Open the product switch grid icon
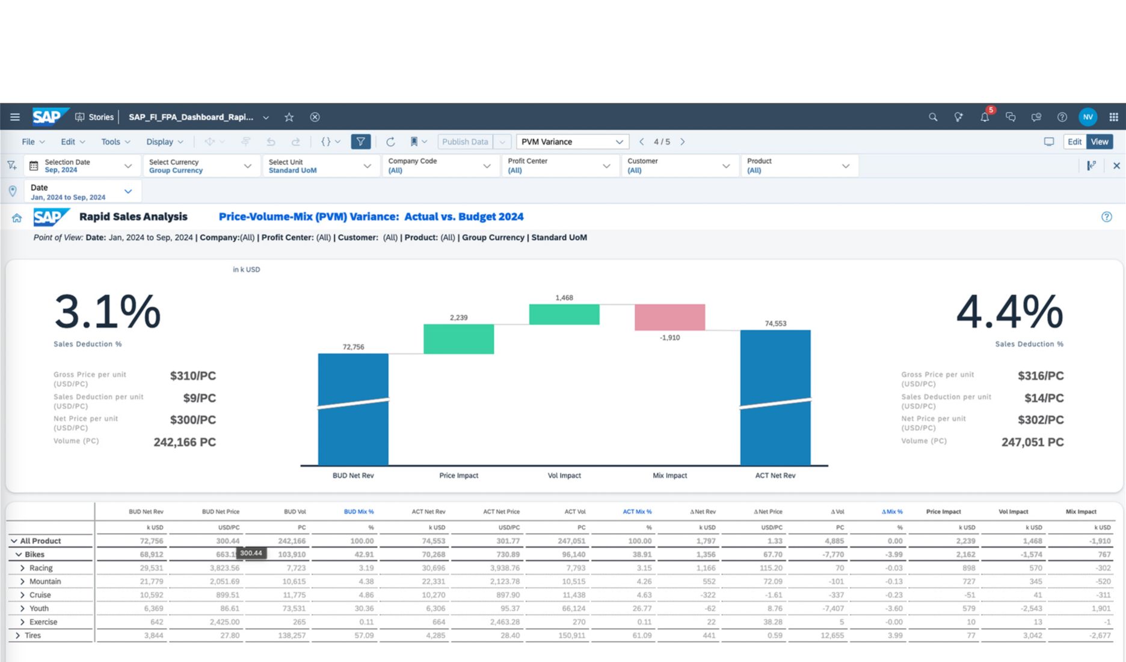The width and height of the screenshot is (1126, 662). coord(1113,117)
